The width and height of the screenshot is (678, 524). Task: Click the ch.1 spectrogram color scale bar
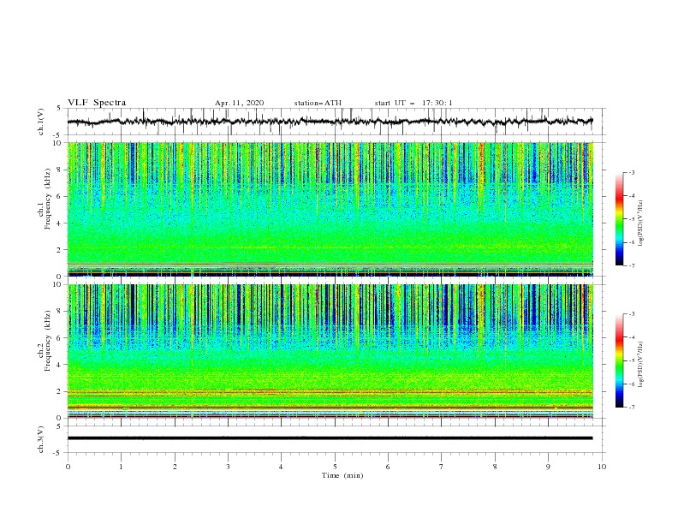619,219
